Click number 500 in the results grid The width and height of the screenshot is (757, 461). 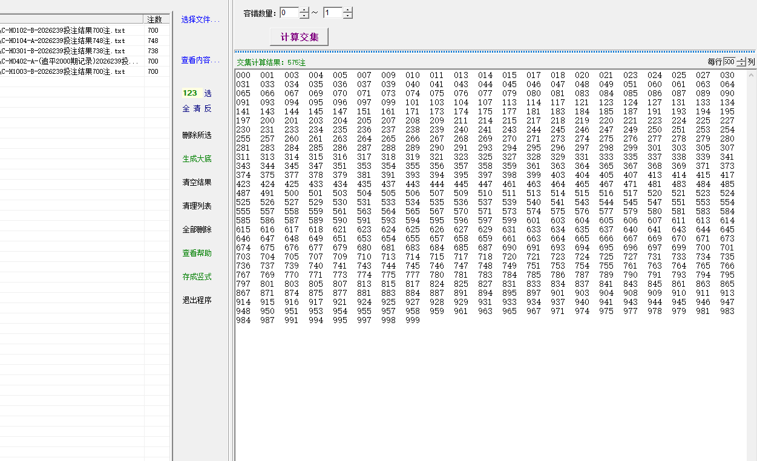(x=292, y=194)
